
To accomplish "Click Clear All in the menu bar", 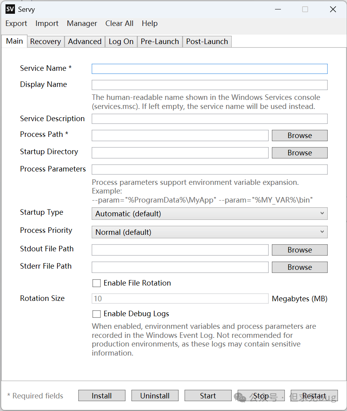I will (x=119, y=24).
